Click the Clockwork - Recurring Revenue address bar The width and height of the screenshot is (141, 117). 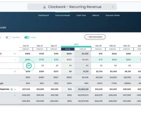[72, 7]
